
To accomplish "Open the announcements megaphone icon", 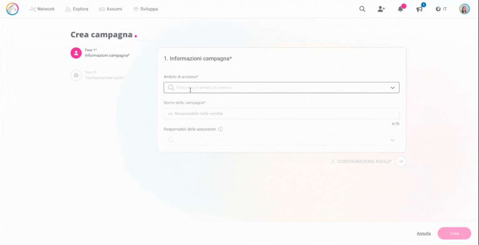I will point(420,9).
